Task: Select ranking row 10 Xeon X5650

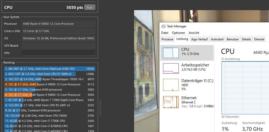Action: click(x=50, y=116)
